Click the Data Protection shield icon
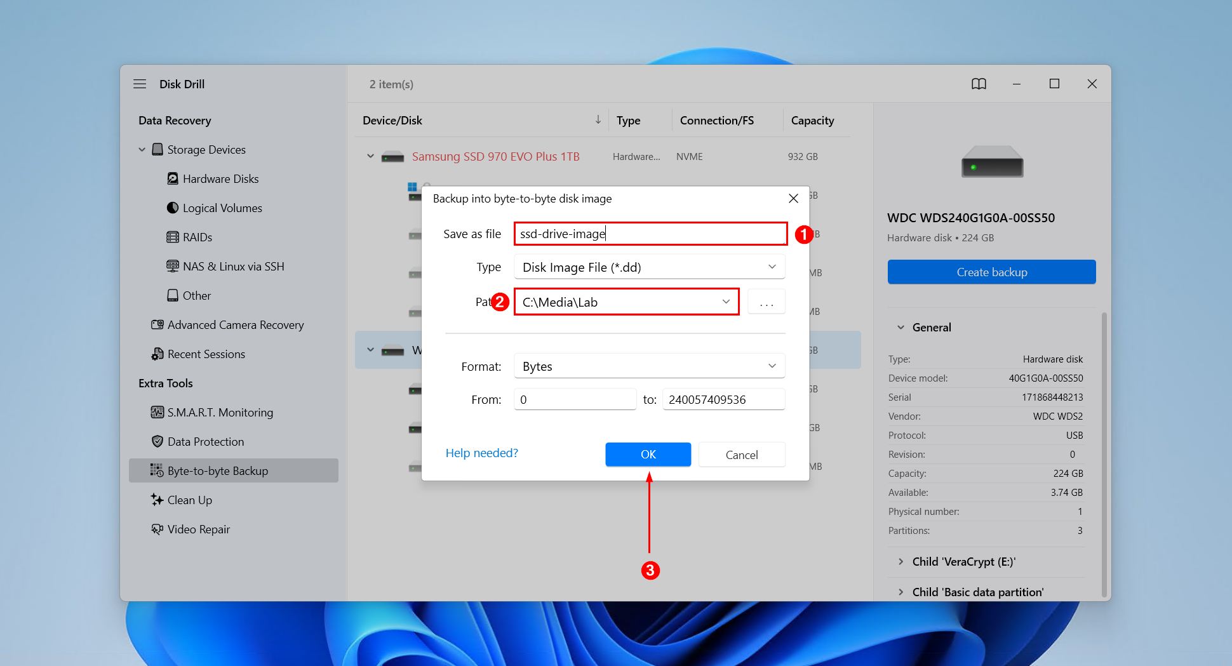This screenshot has width=1232, height=666. click(157, 441)
